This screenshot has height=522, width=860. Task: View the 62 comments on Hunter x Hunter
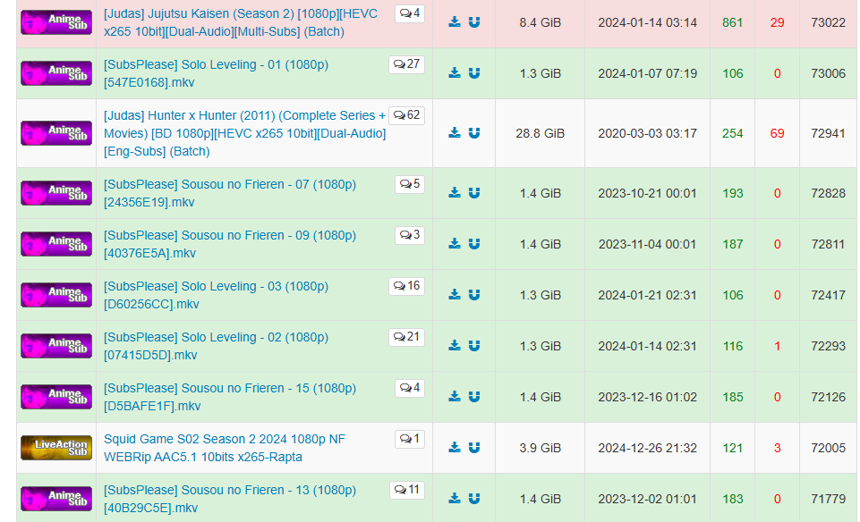tap(406, 115)
